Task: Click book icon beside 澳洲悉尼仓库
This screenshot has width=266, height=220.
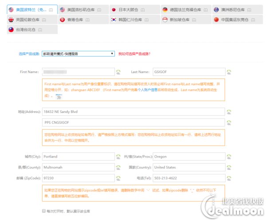Action: (x=249, y=10)
